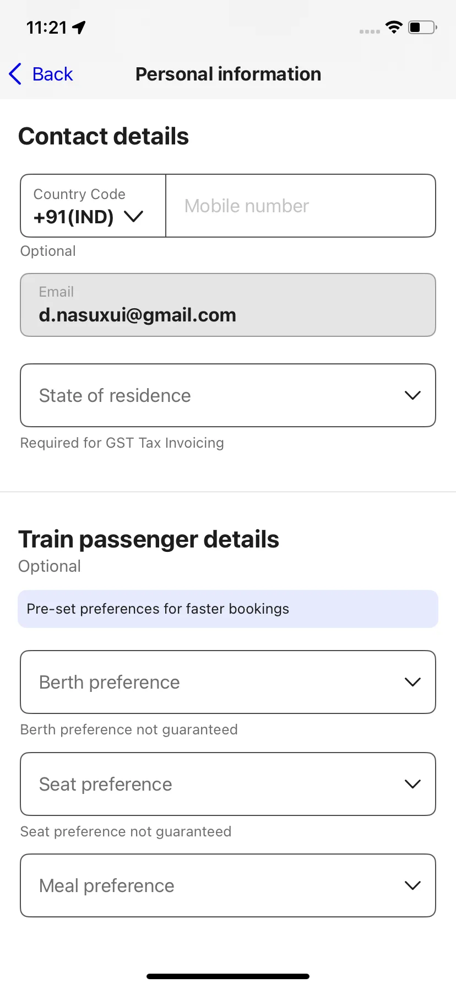
Task: Click chevron icon in Seat preference field
Action: coord(412,784)
